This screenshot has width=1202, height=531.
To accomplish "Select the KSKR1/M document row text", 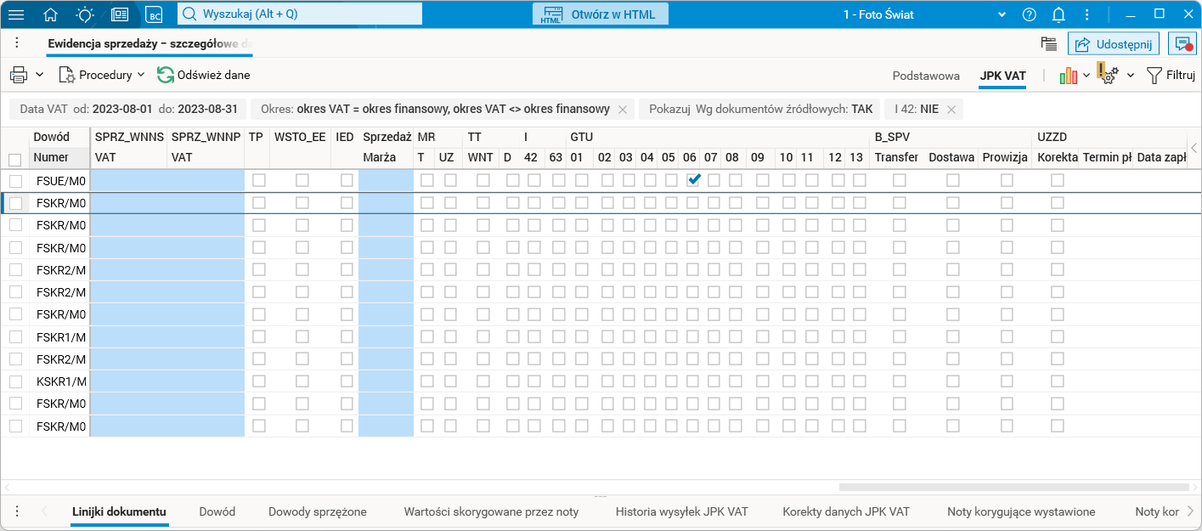I will 61,381.
